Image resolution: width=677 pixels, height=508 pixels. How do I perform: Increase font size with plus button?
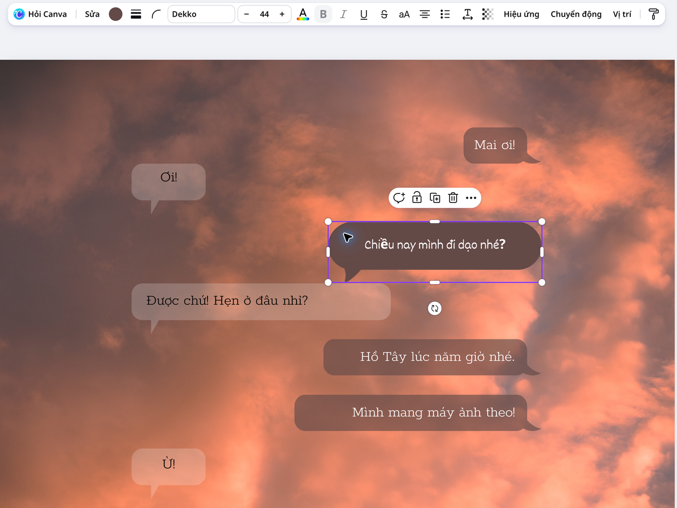[282, 14]
